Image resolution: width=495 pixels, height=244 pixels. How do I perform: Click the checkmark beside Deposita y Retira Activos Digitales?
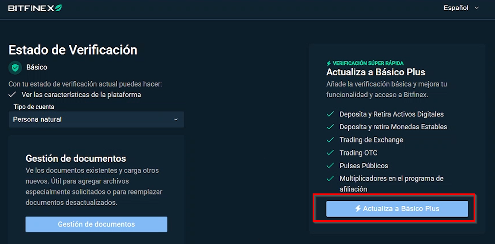[330, 114]
